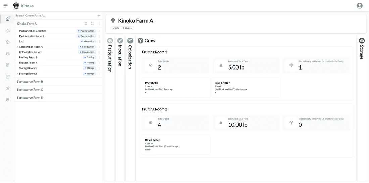
Task: Open Pasteurization Chamber row options menu
Action: pyautogui.click(x=99, y=31)
